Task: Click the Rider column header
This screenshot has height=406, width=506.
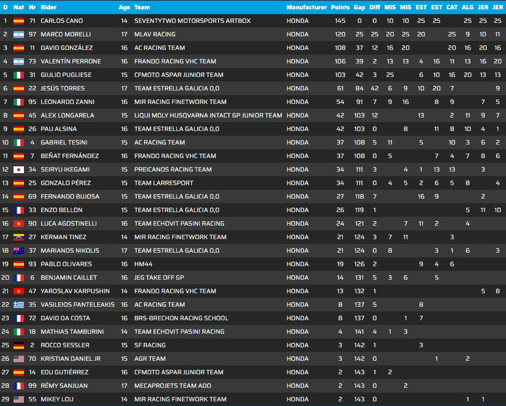Action: point(48,7)
